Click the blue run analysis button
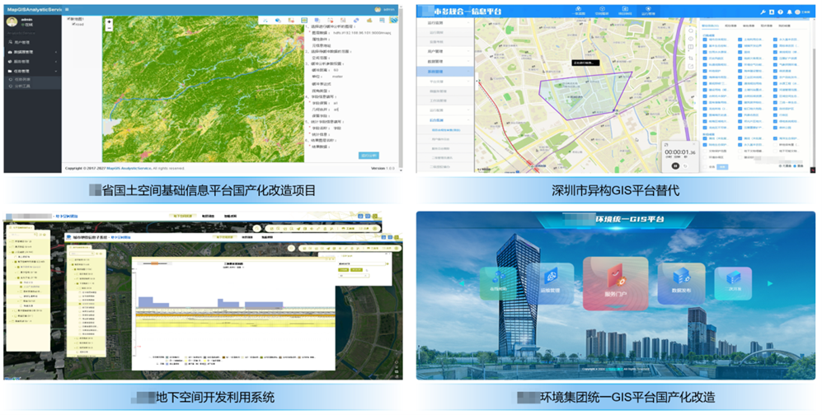 [x=369, y=154]
